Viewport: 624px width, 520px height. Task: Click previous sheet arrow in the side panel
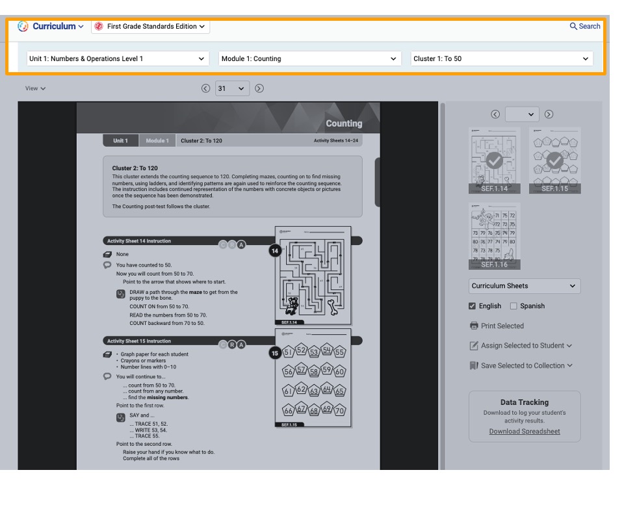(x=495, y=114)
